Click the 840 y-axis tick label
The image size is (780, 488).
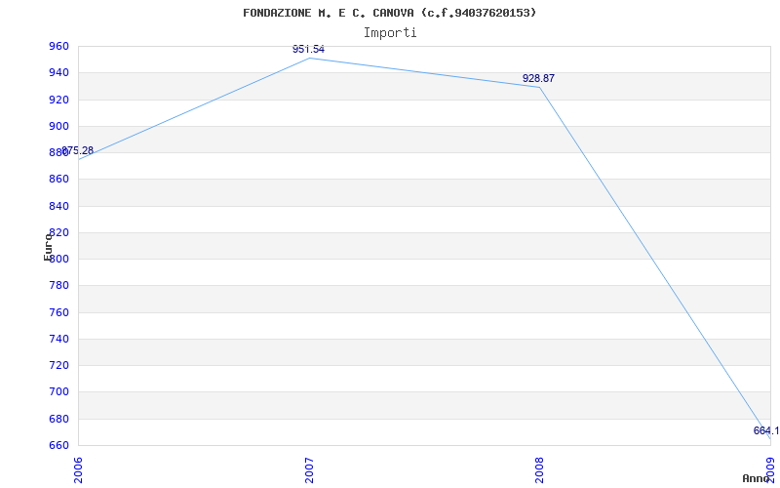[58, 206]
